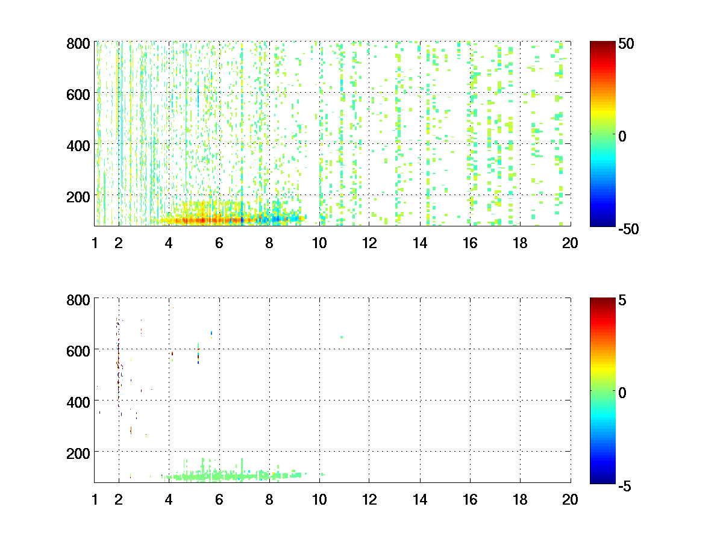Click the '5' label on lower colorbar
Viewport: 723px width, 542px height.
[622, 299]
